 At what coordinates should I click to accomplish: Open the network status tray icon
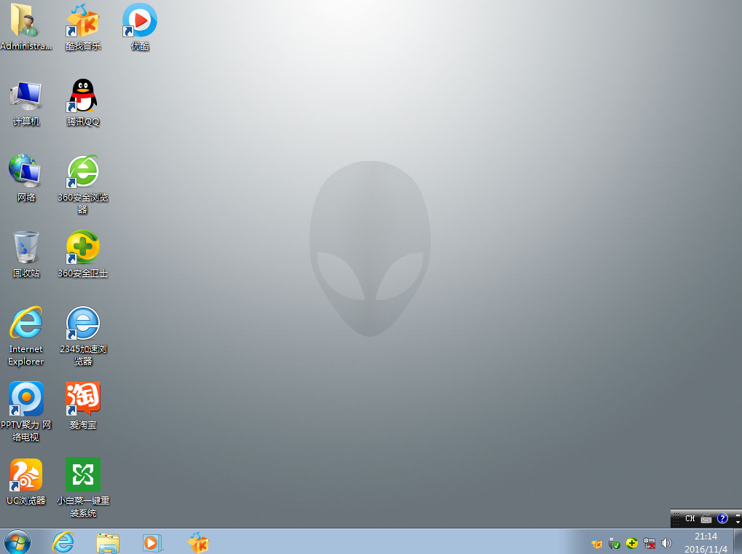649,544
